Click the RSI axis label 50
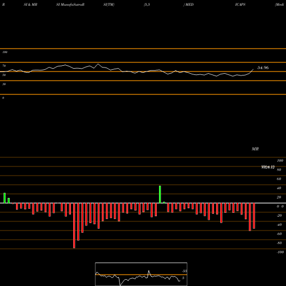 (x=4, y=75)
